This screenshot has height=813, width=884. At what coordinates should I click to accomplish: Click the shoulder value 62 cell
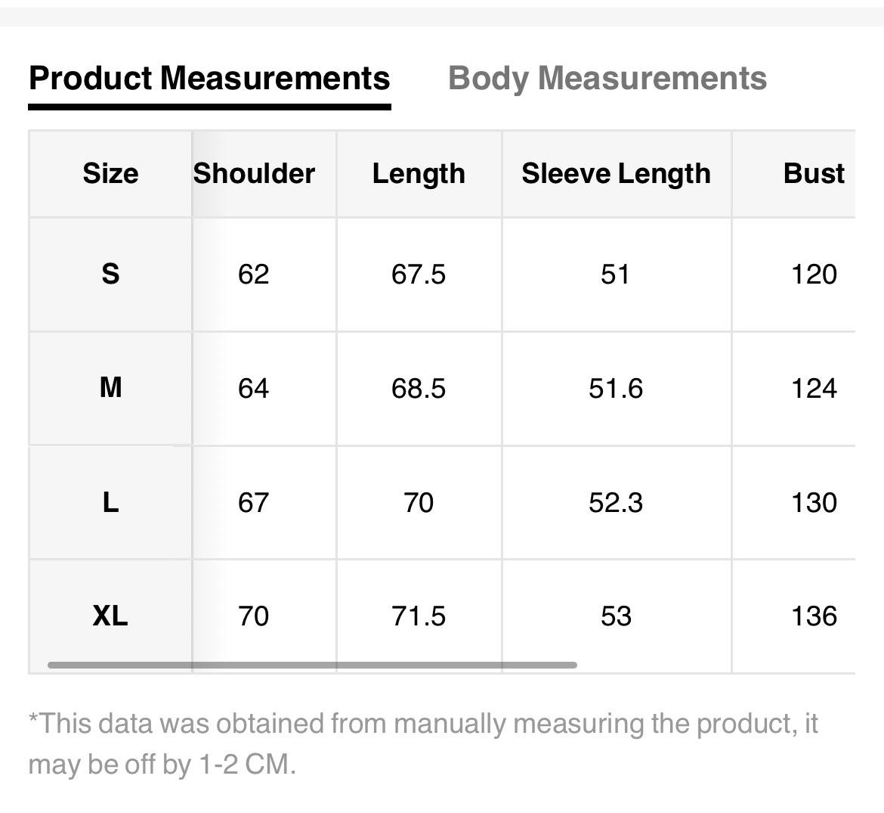(253, 274)
